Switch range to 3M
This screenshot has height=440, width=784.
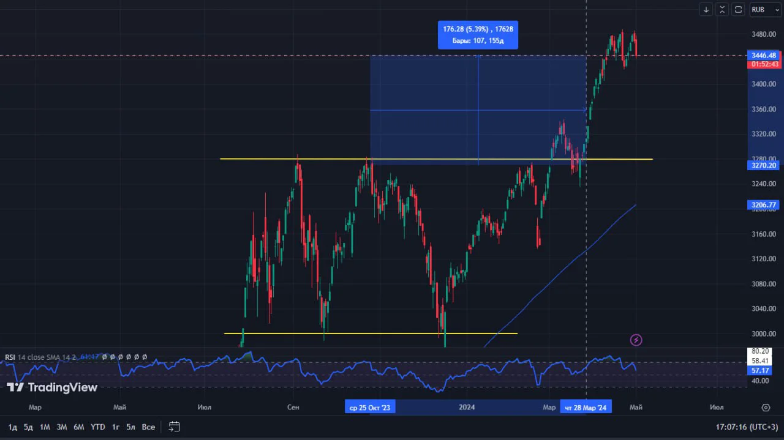click(62, 427)
